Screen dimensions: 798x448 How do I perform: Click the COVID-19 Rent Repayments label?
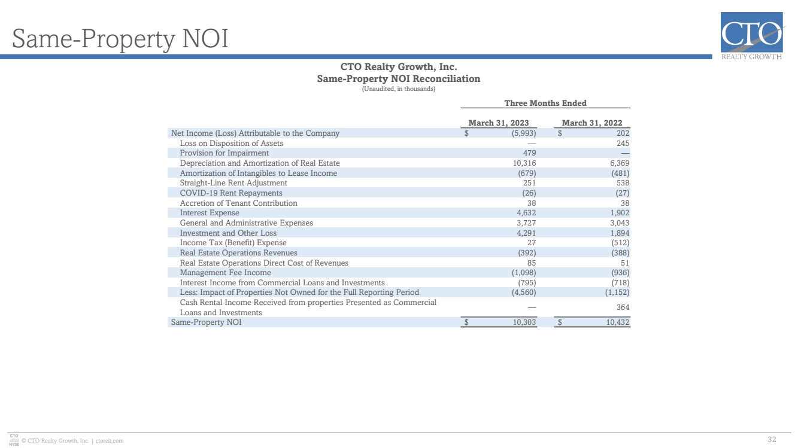click(x=231, y=193)
